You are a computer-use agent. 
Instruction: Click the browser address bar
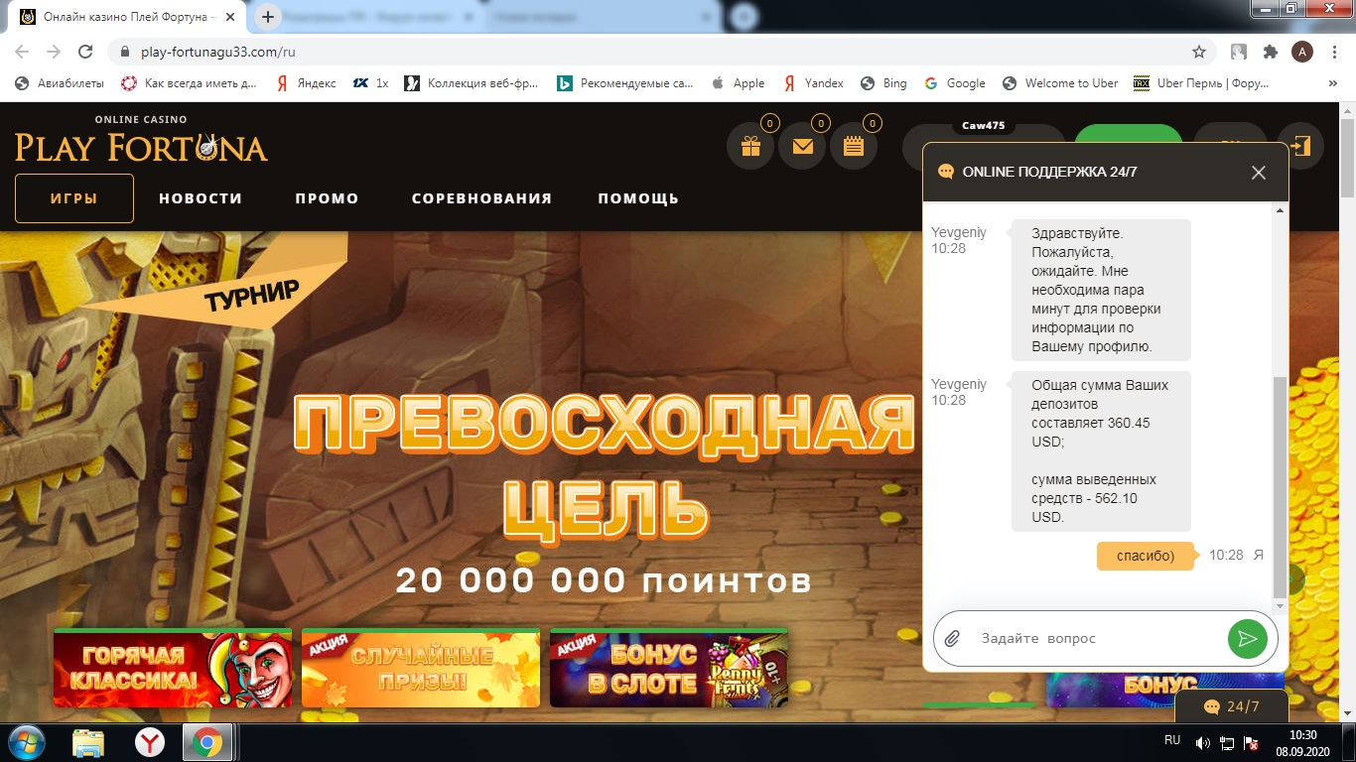pyautogui.click(x=655, y=52)
